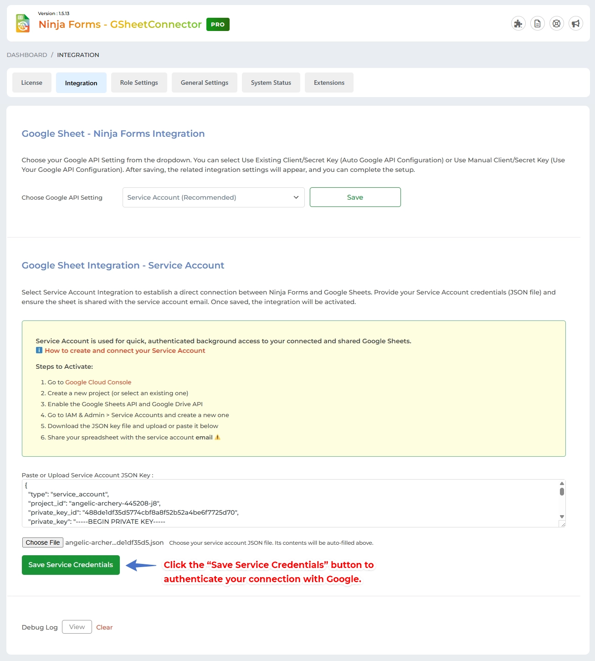The image size is (595, 661).
Task: Click Choose File to upload JSON key
Action: (42, 542)
